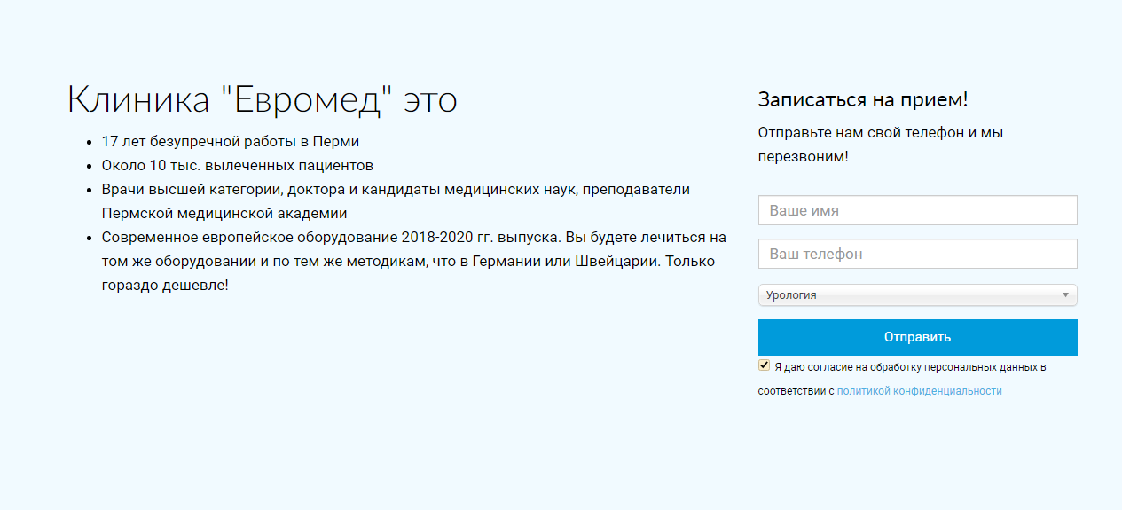Click the "Пермской медицинской академии" text line
The image size is (1122, 510).
click(x=224, y=213)
